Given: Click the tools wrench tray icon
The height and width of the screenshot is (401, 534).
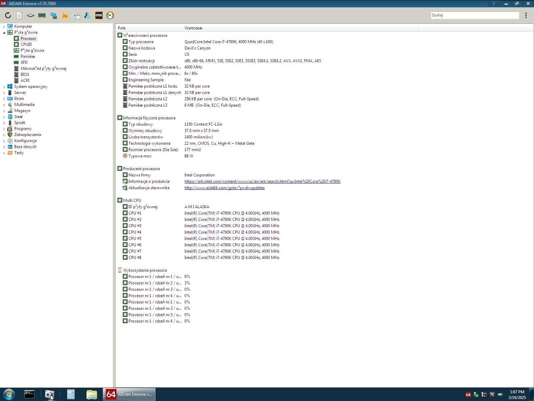Looking at the screenshot, I should click(492, 395).
